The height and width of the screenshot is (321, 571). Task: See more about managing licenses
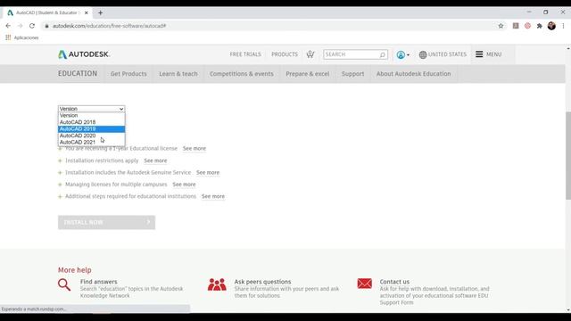[185, 185]
